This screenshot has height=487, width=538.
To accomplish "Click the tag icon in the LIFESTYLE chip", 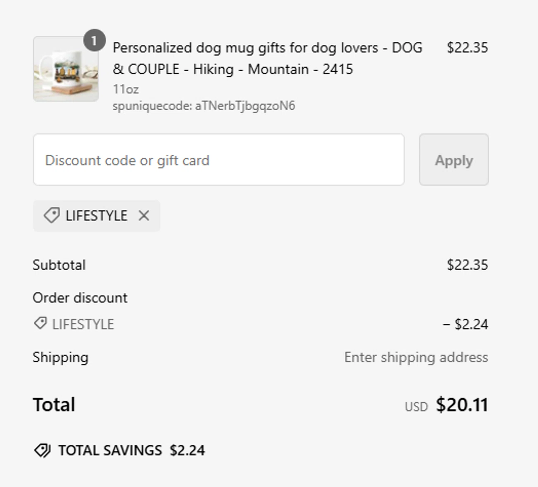I will (x=51, y=216).
